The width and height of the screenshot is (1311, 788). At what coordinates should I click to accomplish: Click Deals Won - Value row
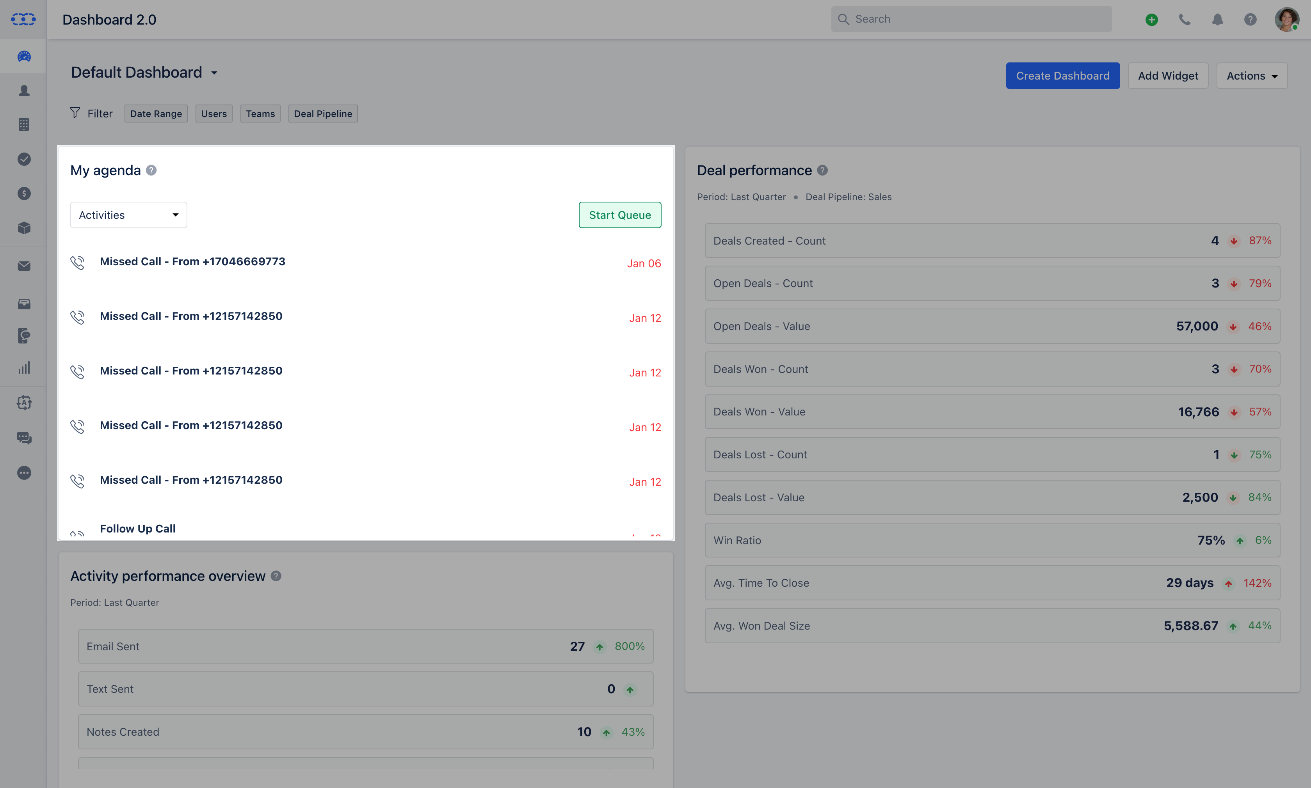coord(992,412)
